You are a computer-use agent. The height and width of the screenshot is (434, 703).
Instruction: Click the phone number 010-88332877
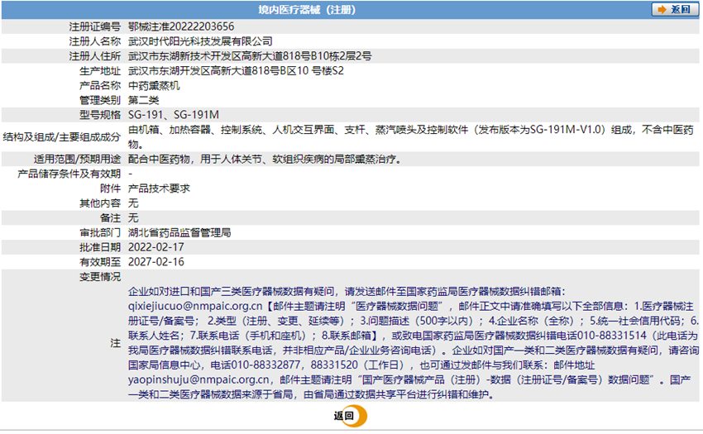(265, 365)
